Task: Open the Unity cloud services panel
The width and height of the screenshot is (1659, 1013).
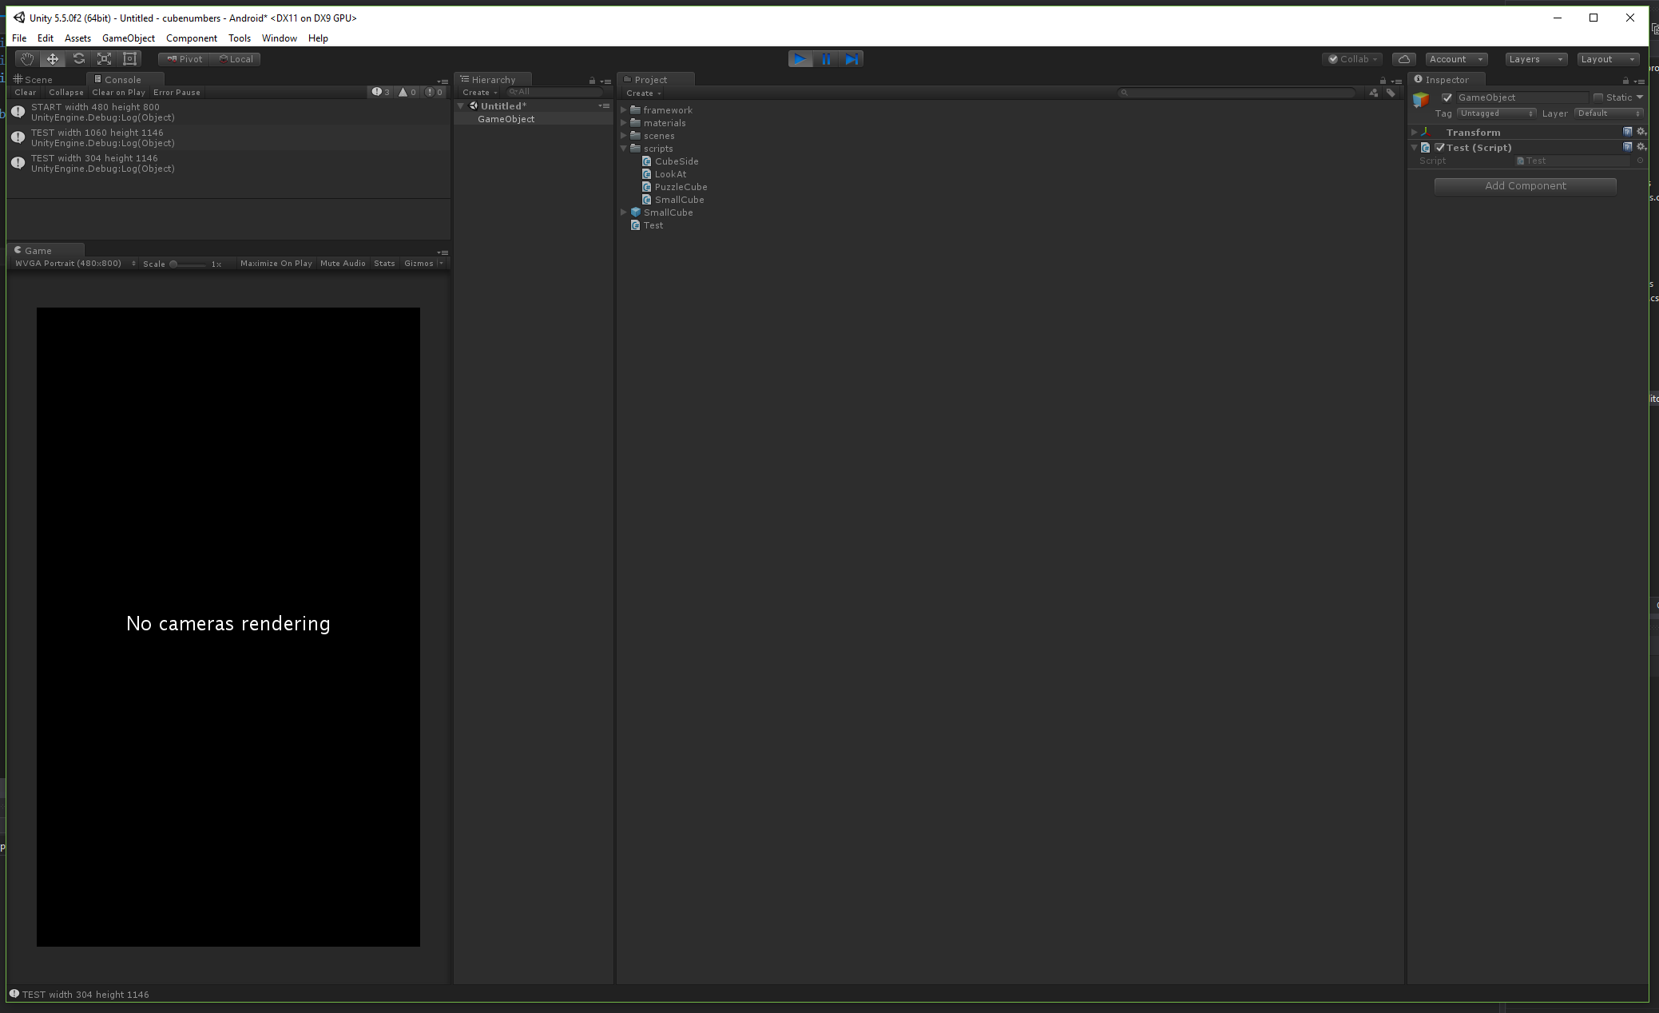Action: [x=1403, y=58]
